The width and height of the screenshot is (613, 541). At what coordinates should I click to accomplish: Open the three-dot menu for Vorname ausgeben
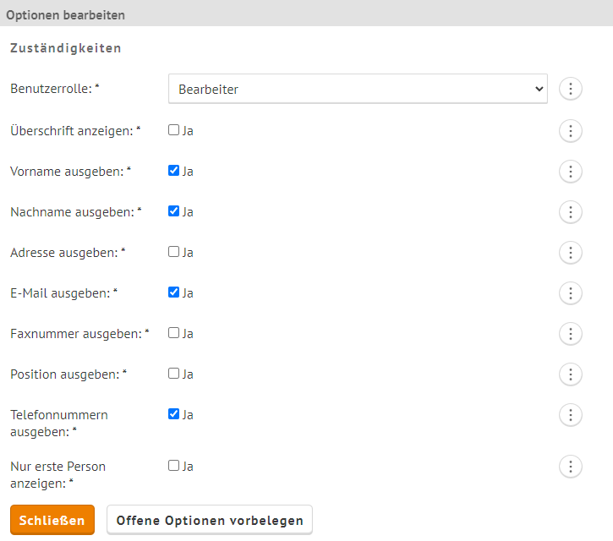[571, 172]
